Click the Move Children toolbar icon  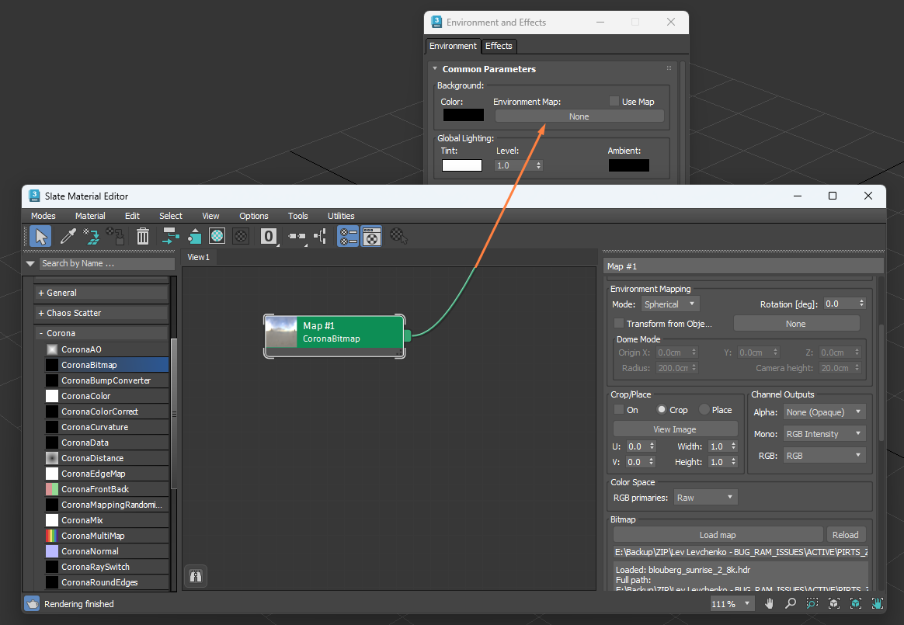(x=170, y=236)
